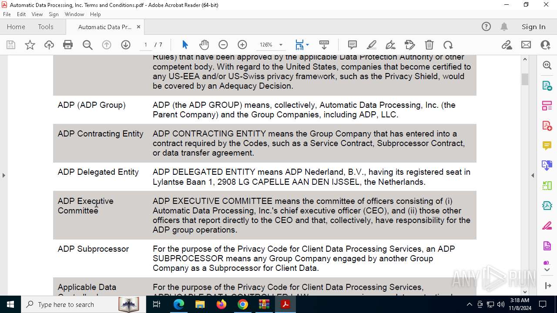Activate the hand pan tool
557x313 pixels.
[x=204, y=45]
